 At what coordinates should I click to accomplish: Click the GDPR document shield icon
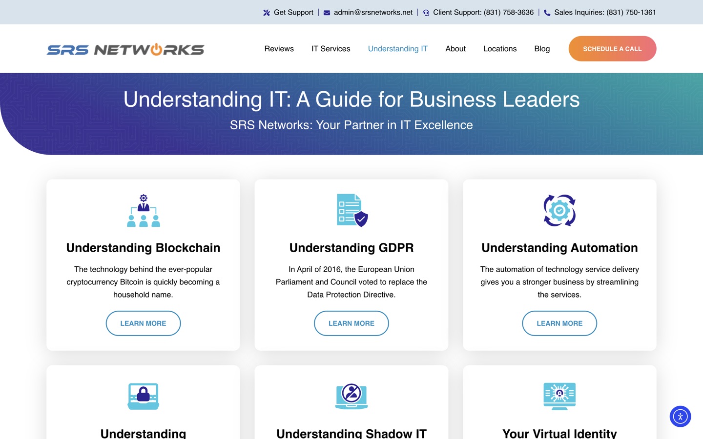tap(351, 210)
